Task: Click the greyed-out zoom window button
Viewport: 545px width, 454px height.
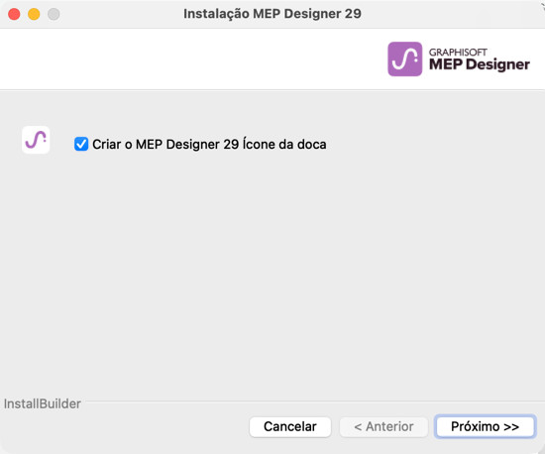Action: pyautogui.click(x=54, y=14)
